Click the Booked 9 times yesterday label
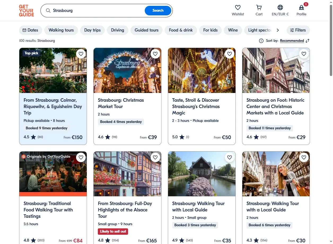 click(x=47, y=128)
